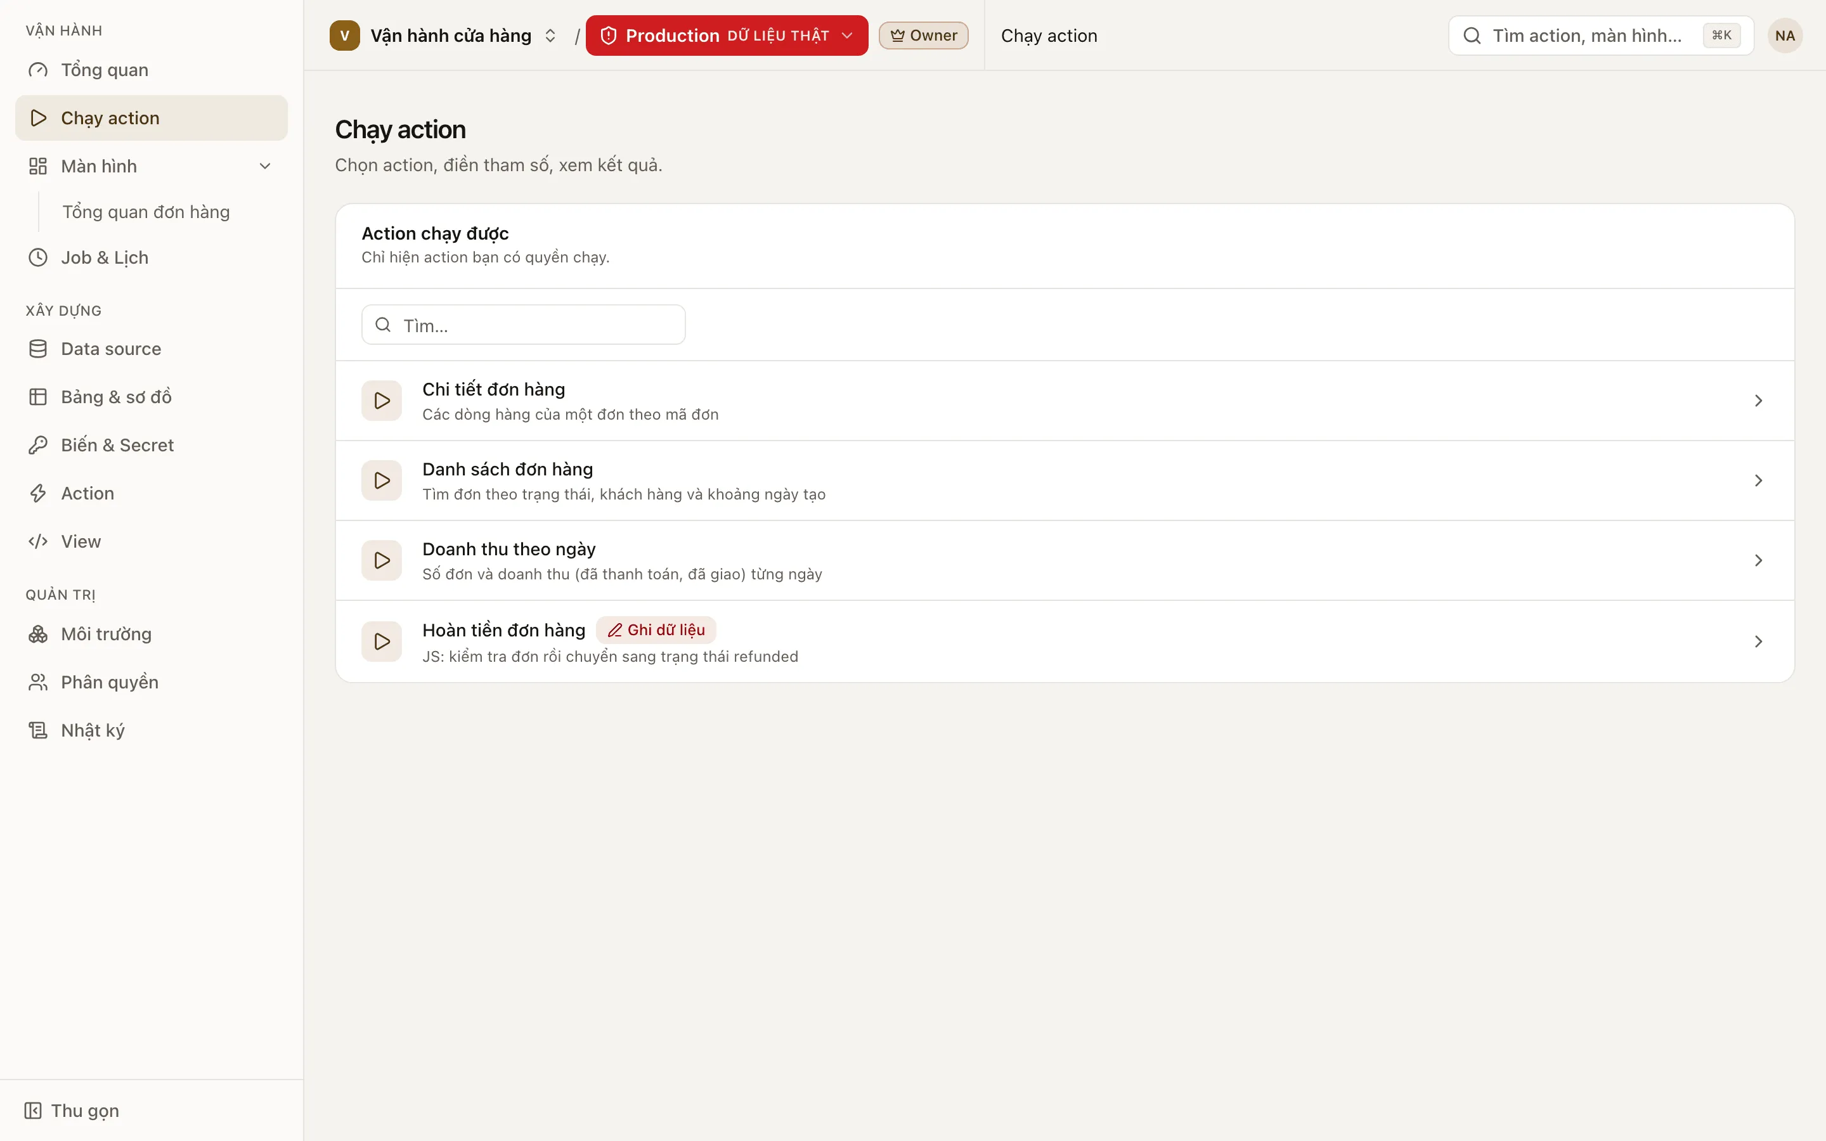The height and width of the screenshot is (1141, 1826).
Task: Click play icon for Danh sách đơn hàng
Action: point(381,480)
